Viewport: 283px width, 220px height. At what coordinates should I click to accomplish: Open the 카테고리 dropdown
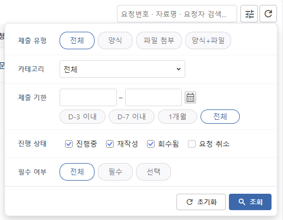pyautogui.click(x=122, y=69)
